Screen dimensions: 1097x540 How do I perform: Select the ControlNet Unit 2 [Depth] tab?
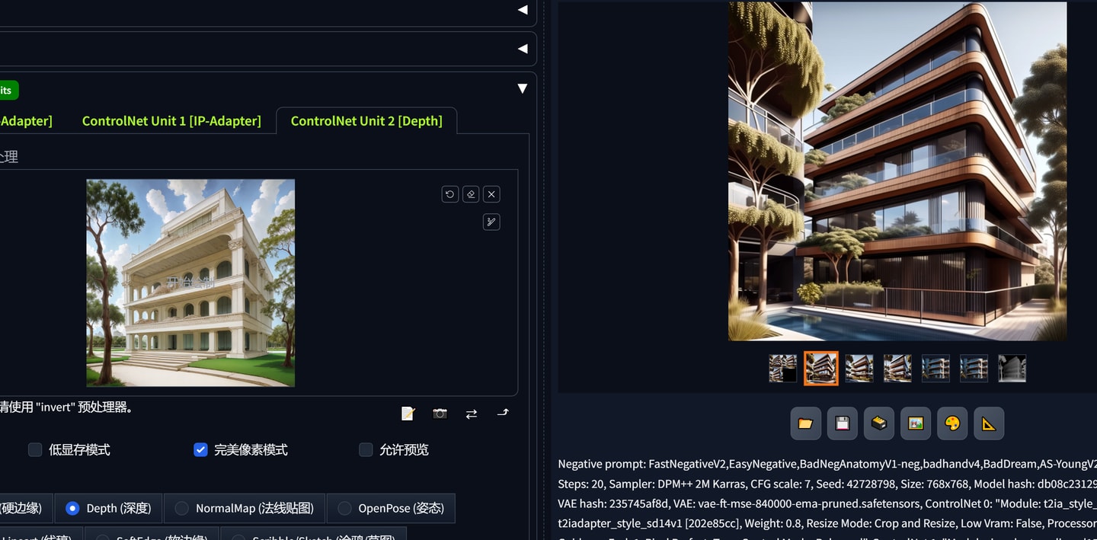(366, 120)
